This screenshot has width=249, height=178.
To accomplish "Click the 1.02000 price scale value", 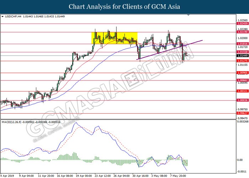I will coord(243,38).
